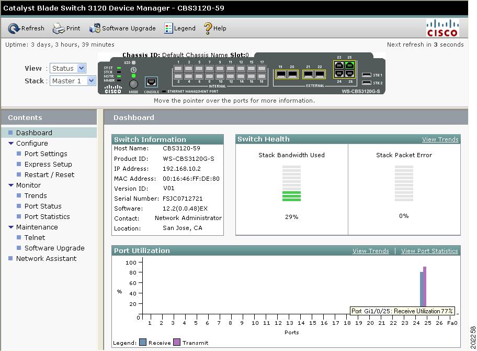This screenshot has height=351, width=477.
Task: Click host name value CBS3120-59
Action: pos(181,148)
